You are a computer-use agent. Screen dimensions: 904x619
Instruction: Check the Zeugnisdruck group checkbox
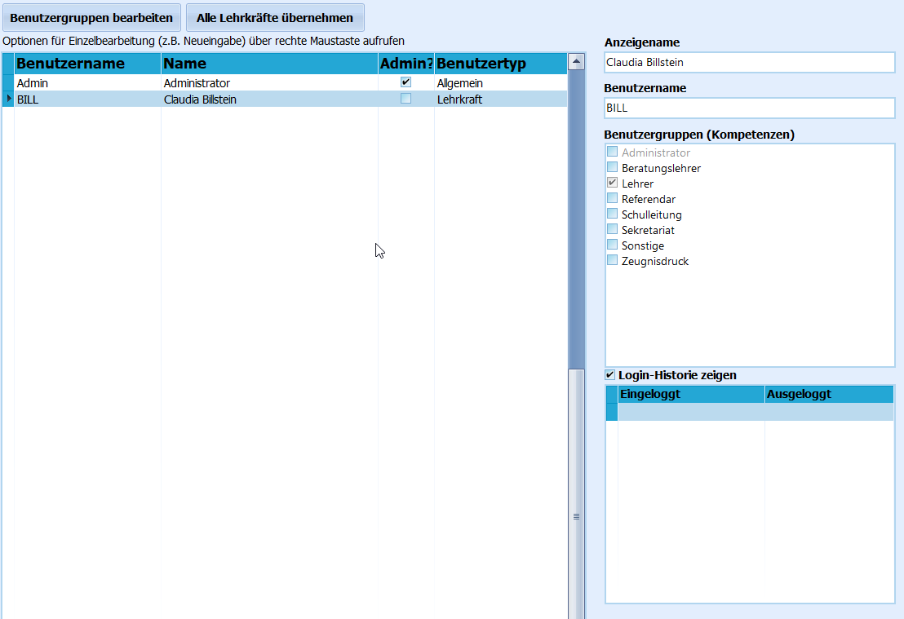(612, 260)
